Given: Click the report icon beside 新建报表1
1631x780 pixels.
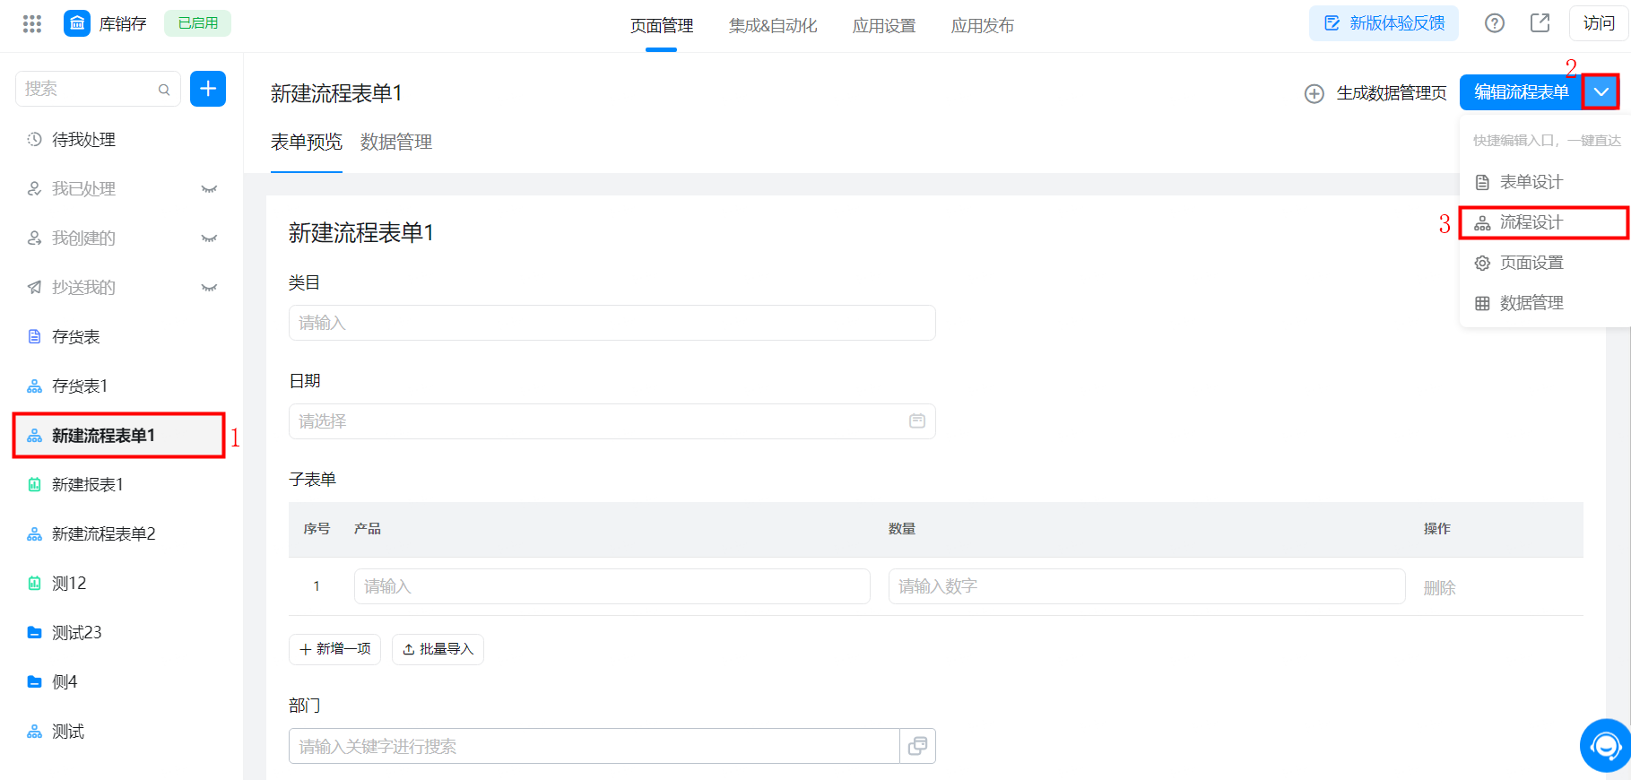Looking at the screenshot, I should [34, 485].
